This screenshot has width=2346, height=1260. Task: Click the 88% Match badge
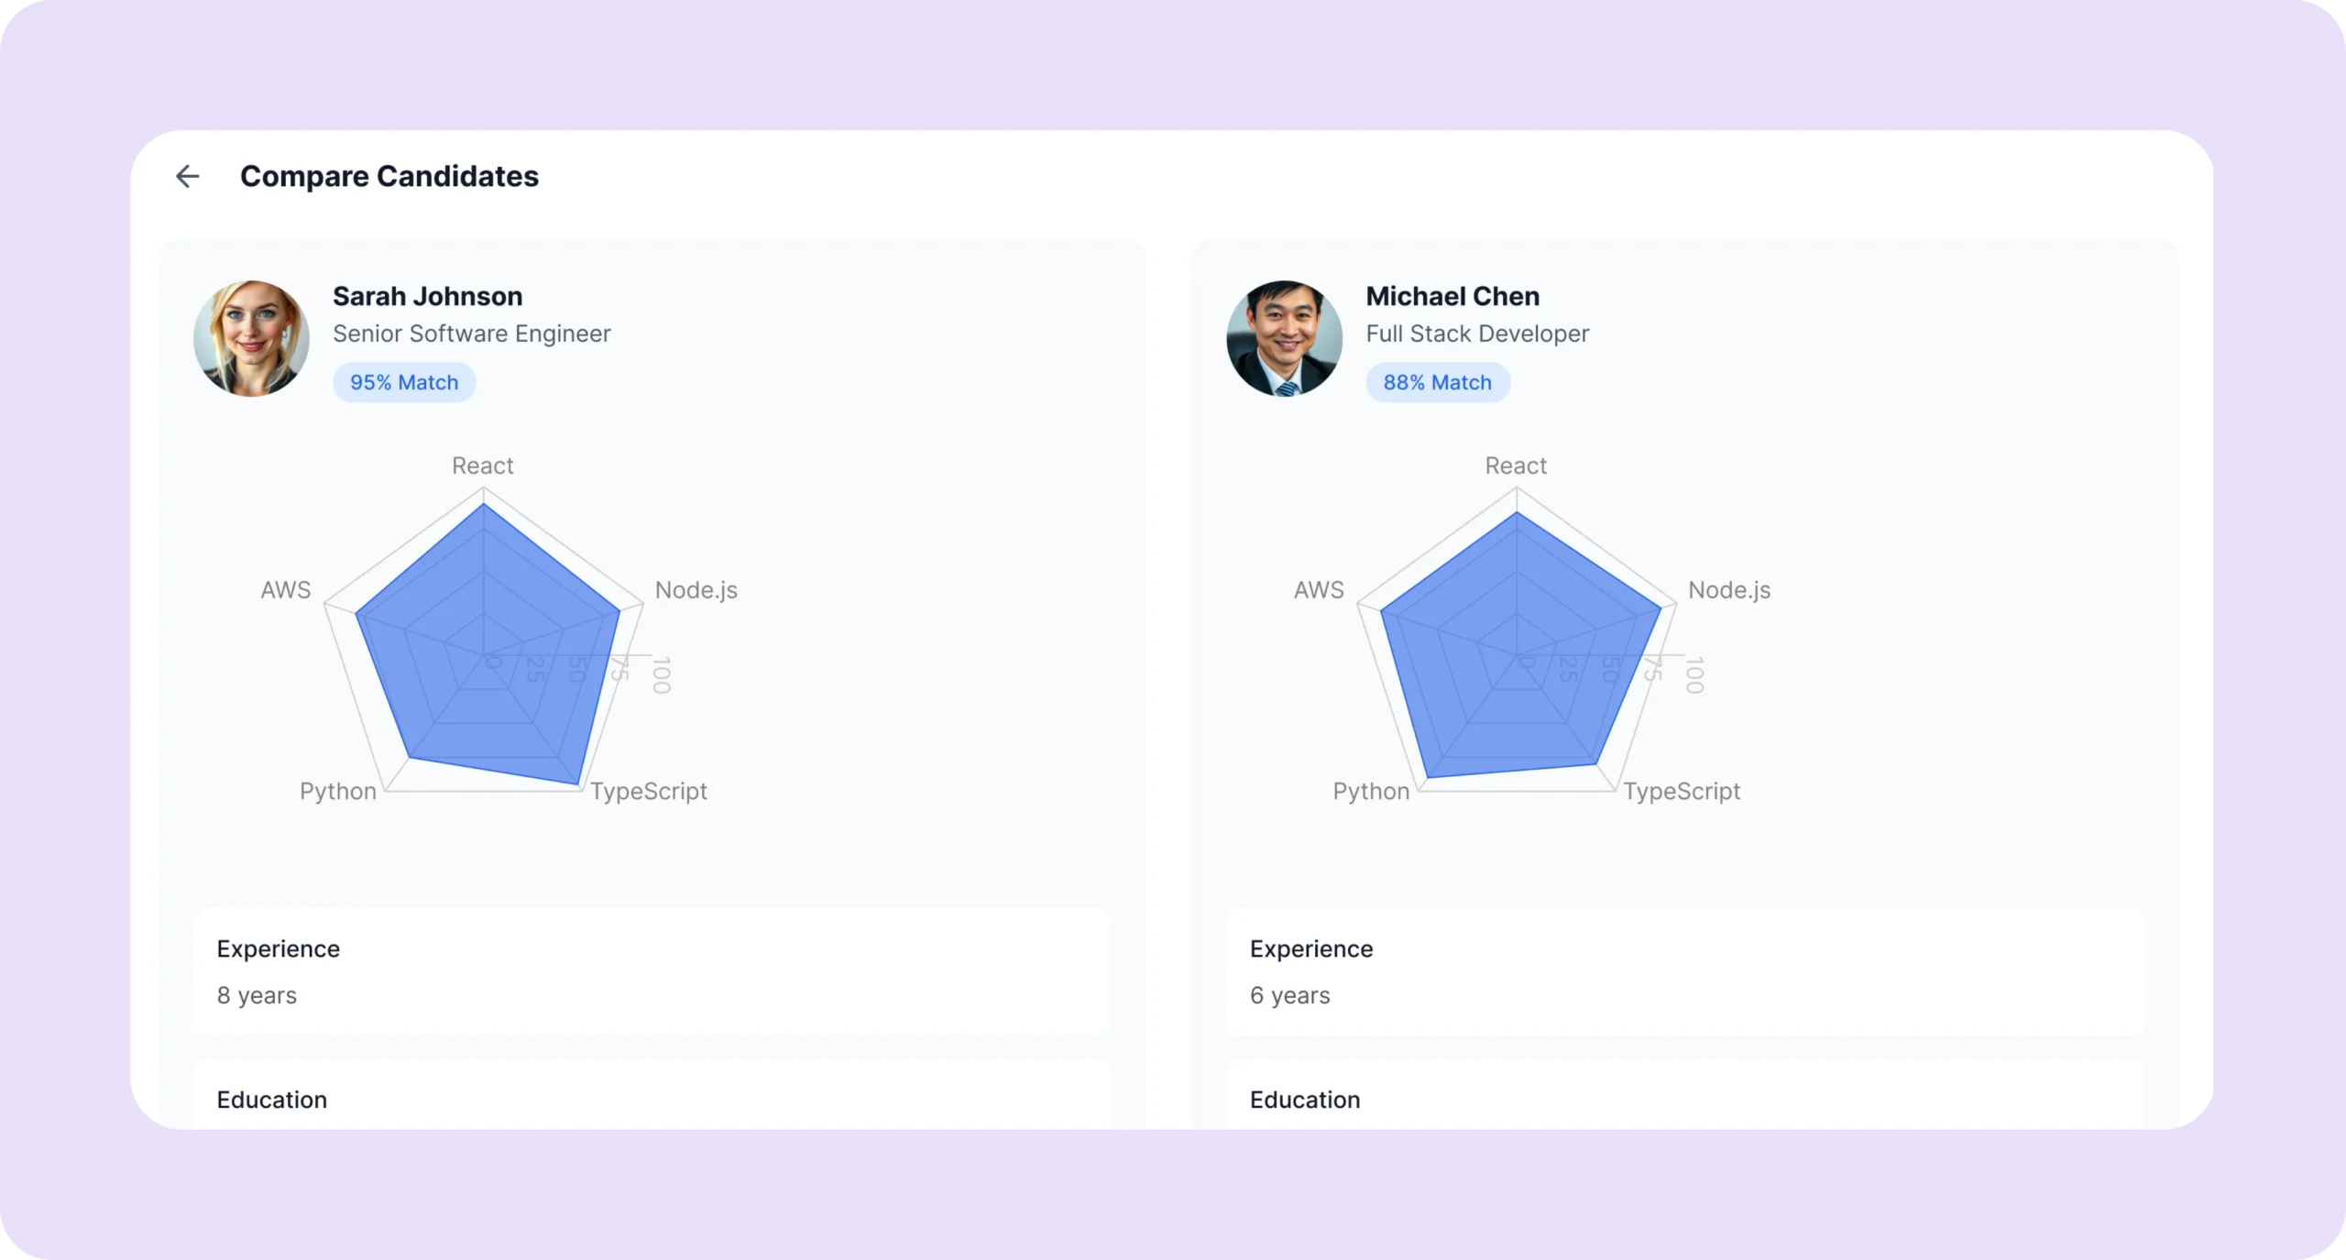pos(1437,382)
